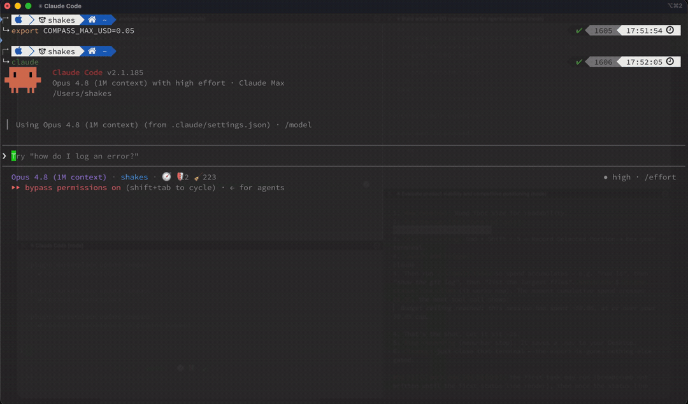688x404 pixels.
Task: Click the /Users/shakes working directory path
Action: coord(82,94)
